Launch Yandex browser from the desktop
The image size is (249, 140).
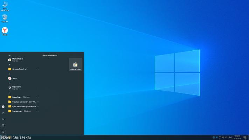click(x=5, y=31)
